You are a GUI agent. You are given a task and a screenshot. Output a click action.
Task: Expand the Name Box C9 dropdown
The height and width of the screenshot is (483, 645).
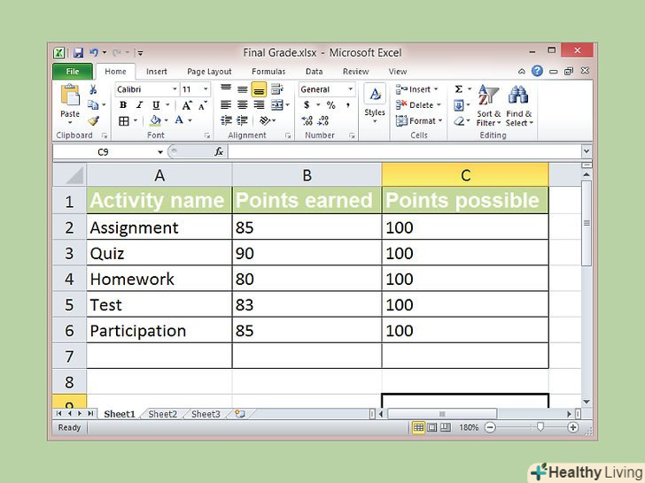160,152
